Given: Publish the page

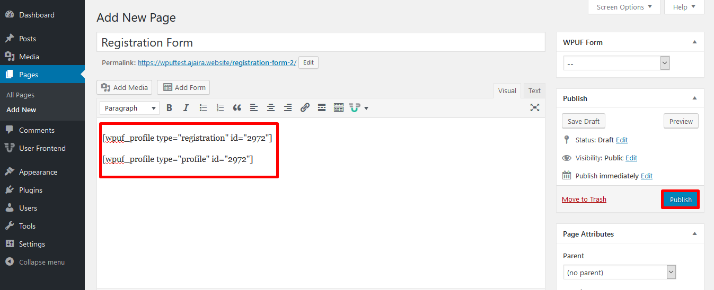Looking at the screenshot, I should point(681,200).
